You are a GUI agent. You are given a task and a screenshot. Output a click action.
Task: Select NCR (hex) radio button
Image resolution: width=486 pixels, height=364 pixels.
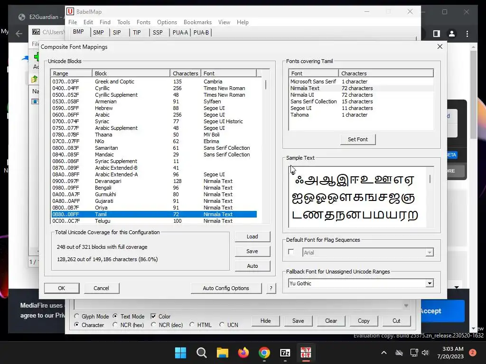point(115,325)
